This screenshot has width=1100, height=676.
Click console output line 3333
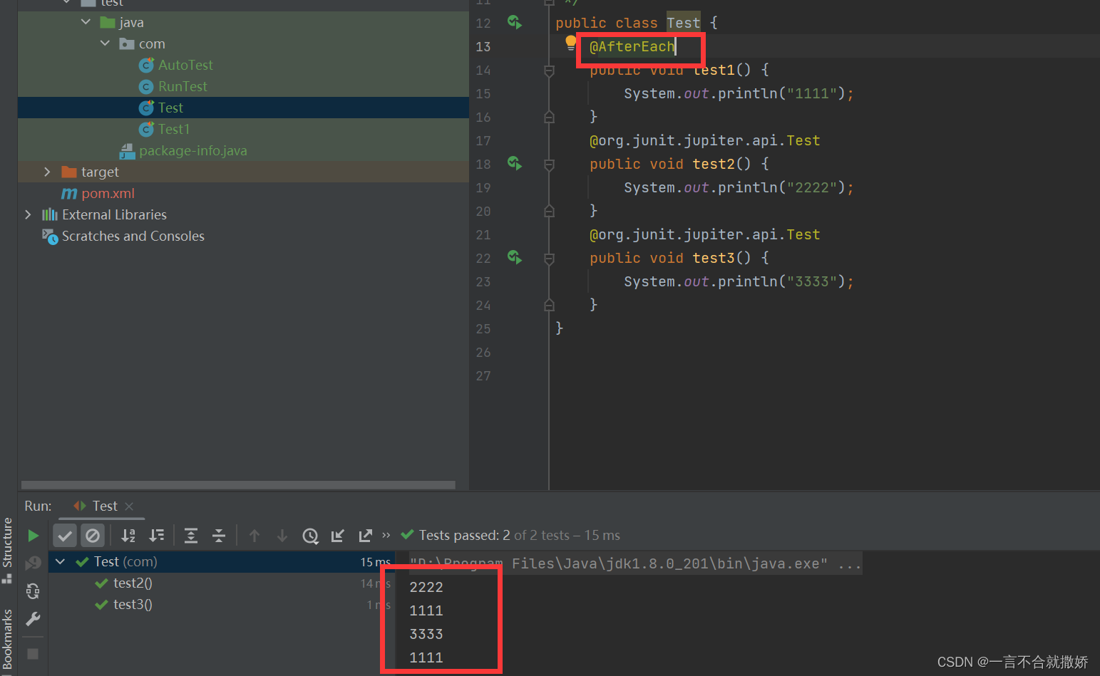(426, 634)
